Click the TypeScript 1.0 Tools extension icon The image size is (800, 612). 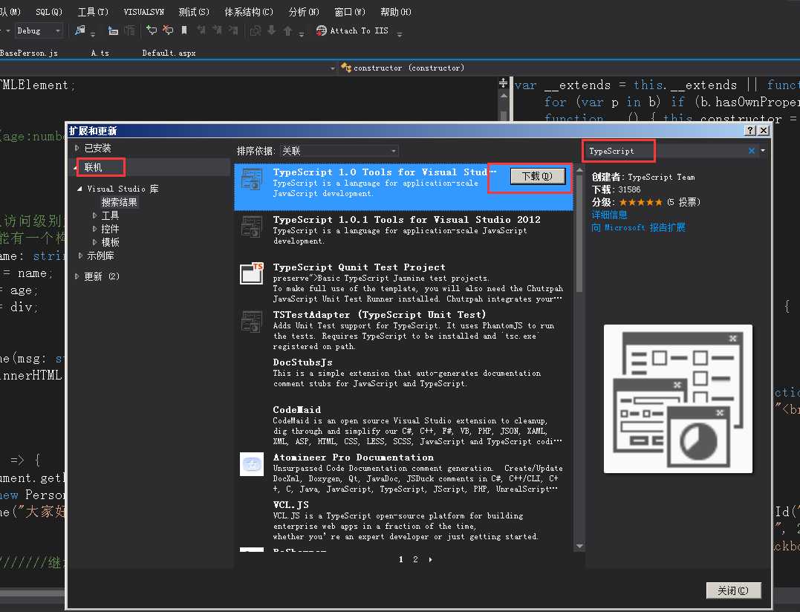(252, 180)
